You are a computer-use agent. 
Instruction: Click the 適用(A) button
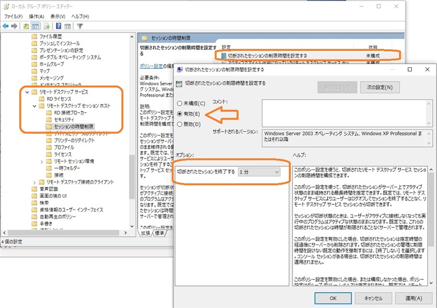[x=413, y=298]
